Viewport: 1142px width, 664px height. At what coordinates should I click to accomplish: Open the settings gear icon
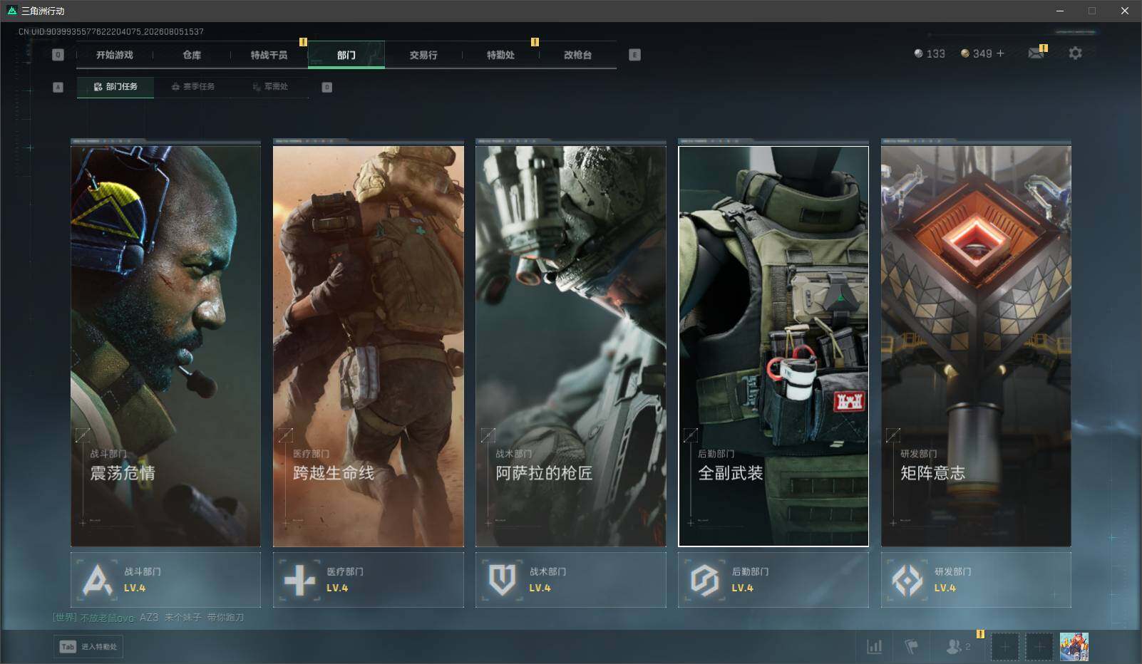[x=1075, y=53]
